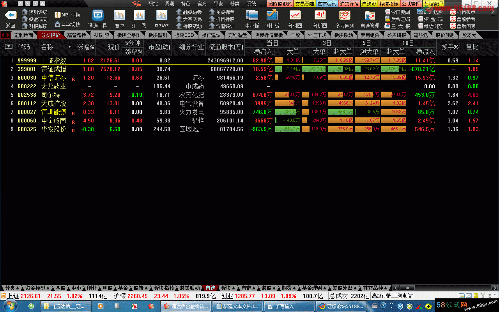Viewport: 499px width, 312px height.
Task: Expand the 期货 bottom tab
Action: coord(289,288)
